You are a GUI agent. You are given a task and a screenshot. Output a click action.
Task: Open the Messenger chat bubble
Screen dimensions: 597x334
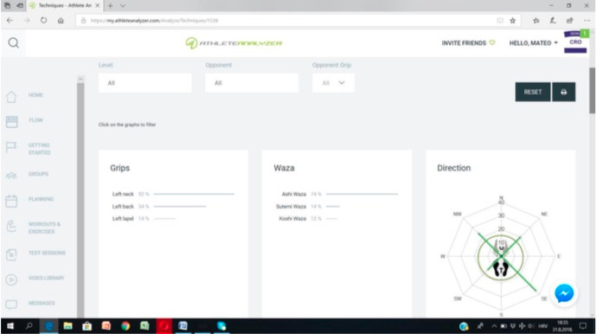coord(564,293)
